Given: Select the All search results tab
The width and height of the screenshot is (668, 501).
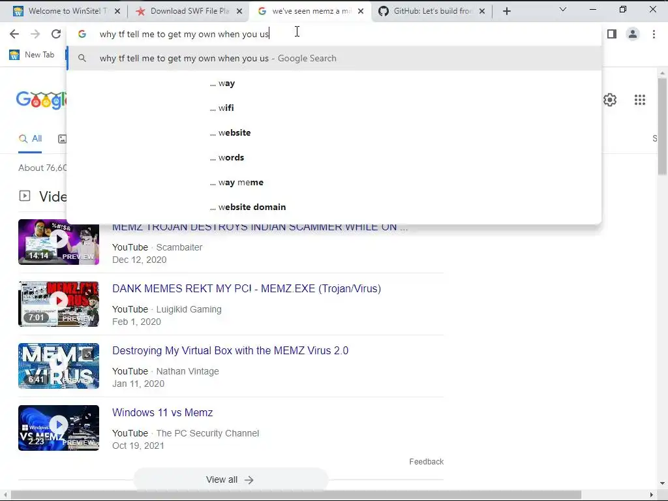Looking at the screenshot, I should click(30, 139).
